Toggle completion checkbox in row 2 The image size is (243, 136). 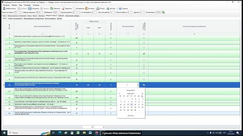click(144, 43)
